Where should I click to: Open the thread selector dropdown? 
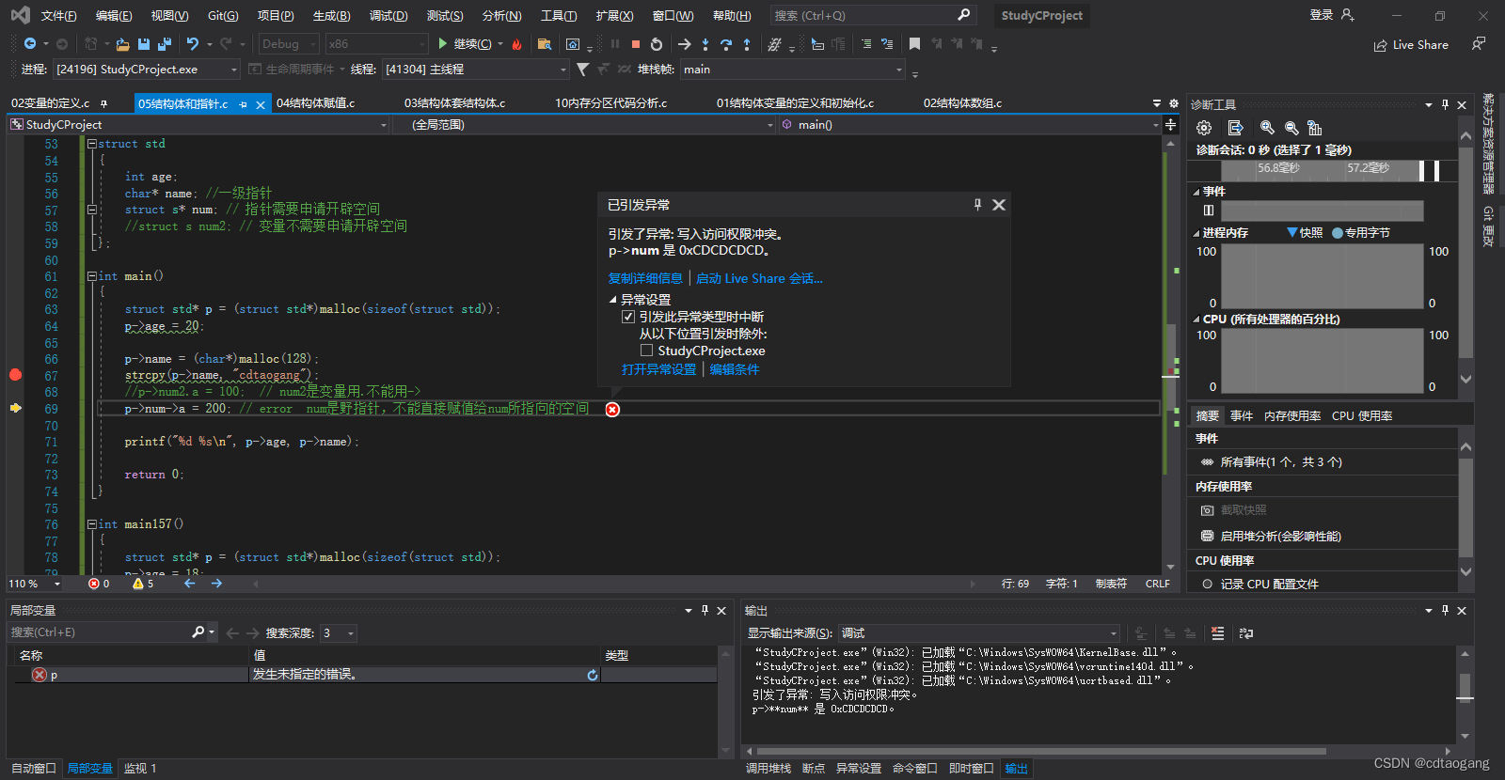tap(476, 70)
